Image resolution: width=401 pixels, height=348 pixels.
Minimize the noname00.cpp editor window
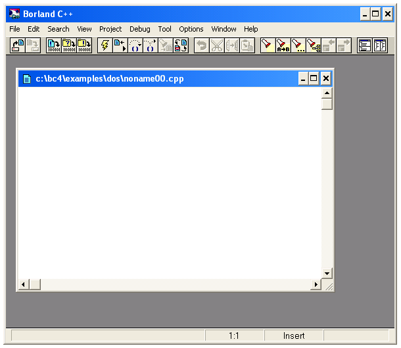coord(303,78)
